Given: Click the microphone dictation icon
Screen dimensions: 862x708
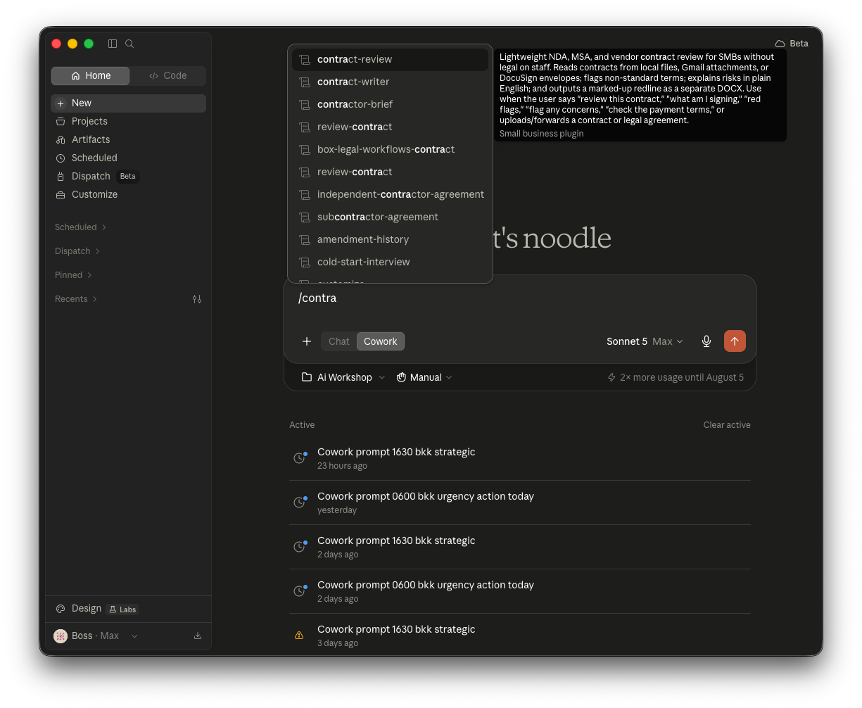Looking at the screenshot, I should pyautogui.click(x=706, y=341).
